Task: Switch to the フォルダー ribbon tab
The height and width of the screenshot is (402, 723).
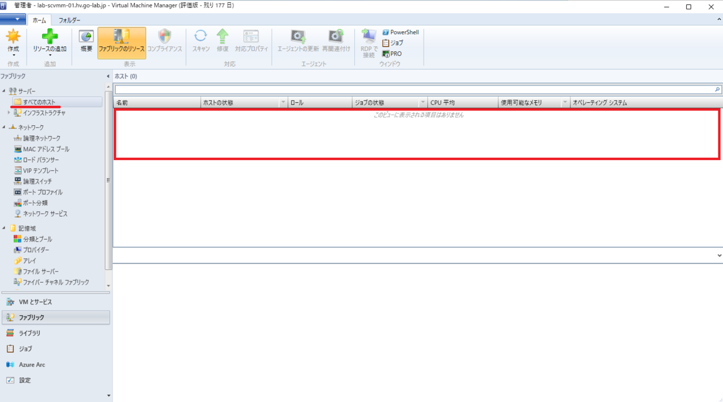Action: tap(69, 20)
